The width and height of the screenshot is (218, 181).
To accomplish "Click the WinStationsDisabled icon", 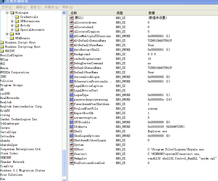I will pos(71,163).
